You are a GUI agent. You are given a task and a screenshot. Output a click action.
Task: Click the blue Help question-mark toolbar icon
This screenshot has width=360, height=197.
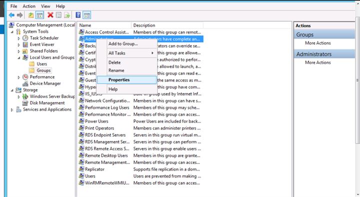(78, 15)
